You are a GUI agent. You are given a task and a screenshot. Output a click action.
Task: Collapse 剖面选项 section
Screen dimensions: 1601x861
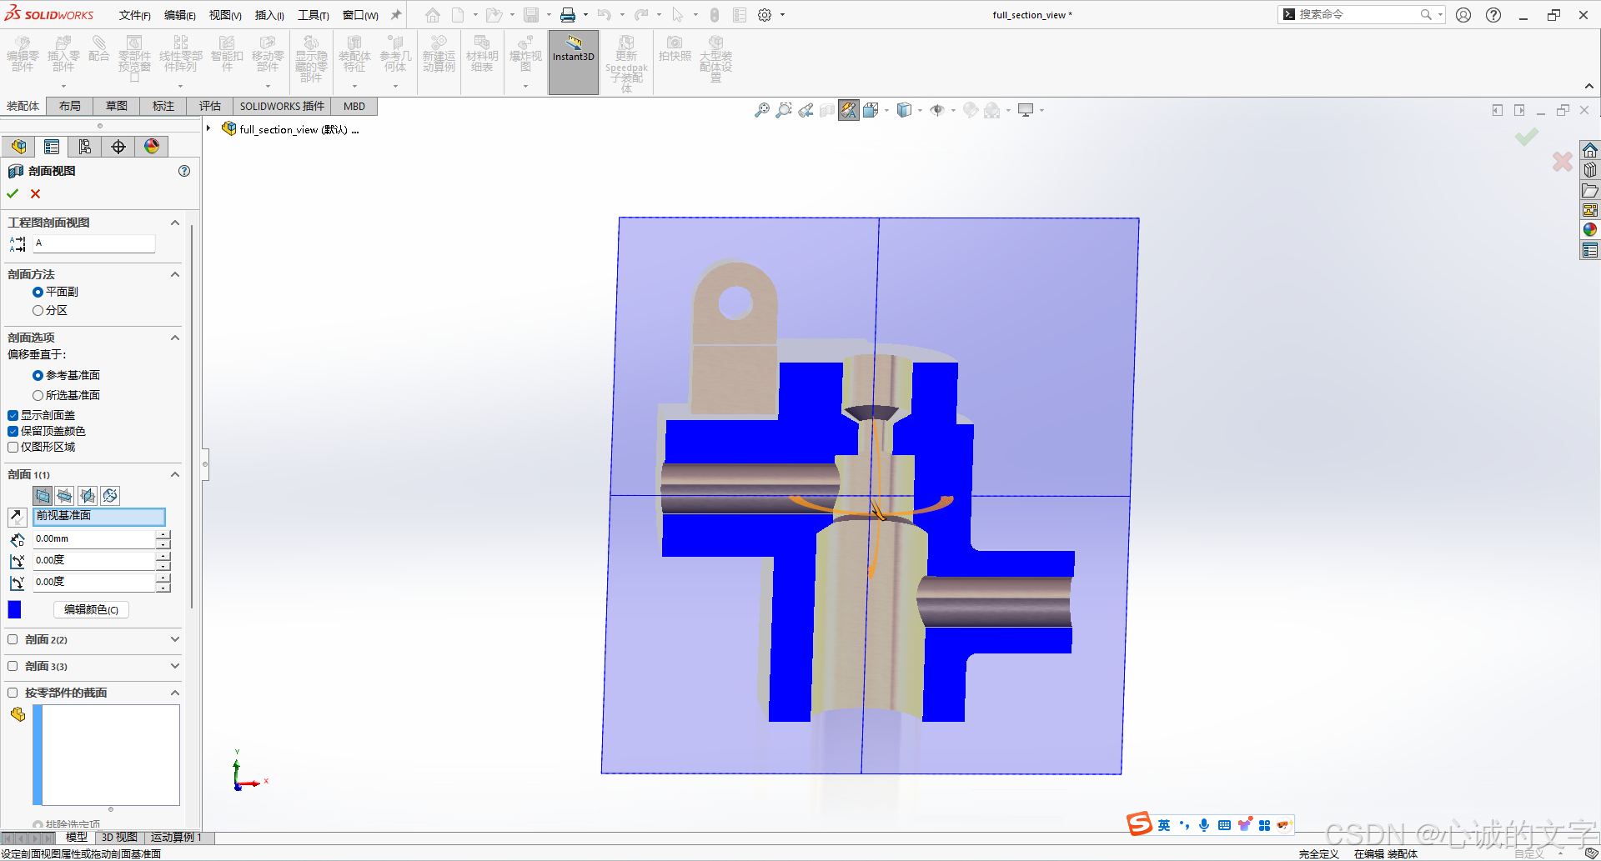tap(175, 338)
